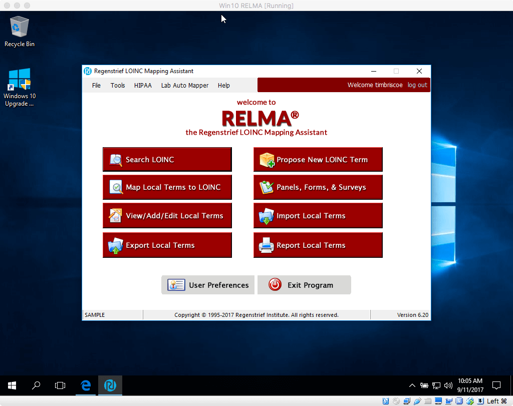This screenshot has height=406, width=513.
Task: Minimize the RELMA window
Action: [374, 71]
